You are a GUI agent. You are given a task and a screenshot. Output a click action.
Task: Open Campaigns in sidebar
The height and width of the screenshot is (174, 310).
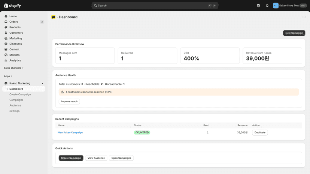[x=16, y=100]
